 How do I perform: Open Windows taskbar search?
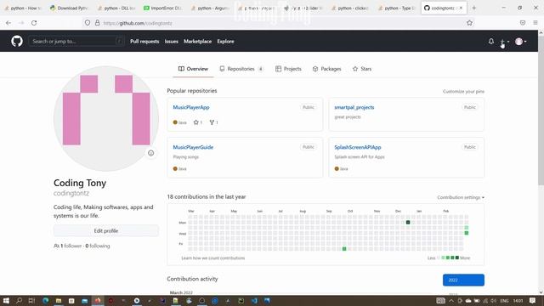pyautogui.click(x=19, y=300)
